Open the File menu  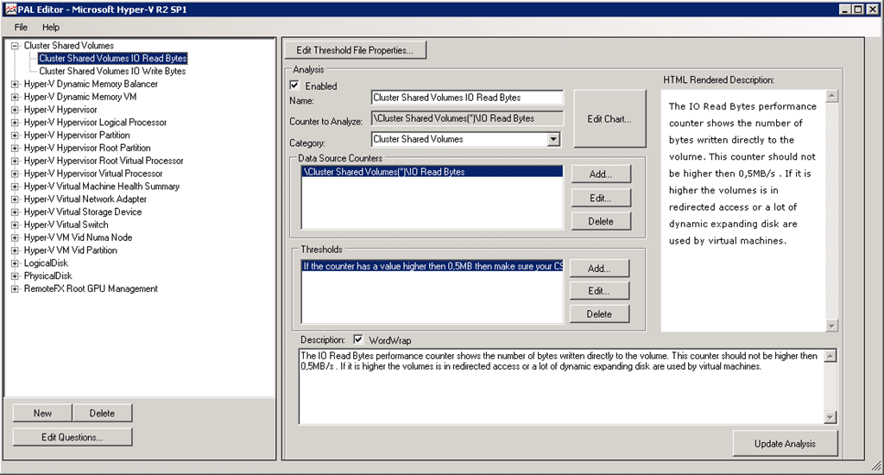click(x=21, y=27)
